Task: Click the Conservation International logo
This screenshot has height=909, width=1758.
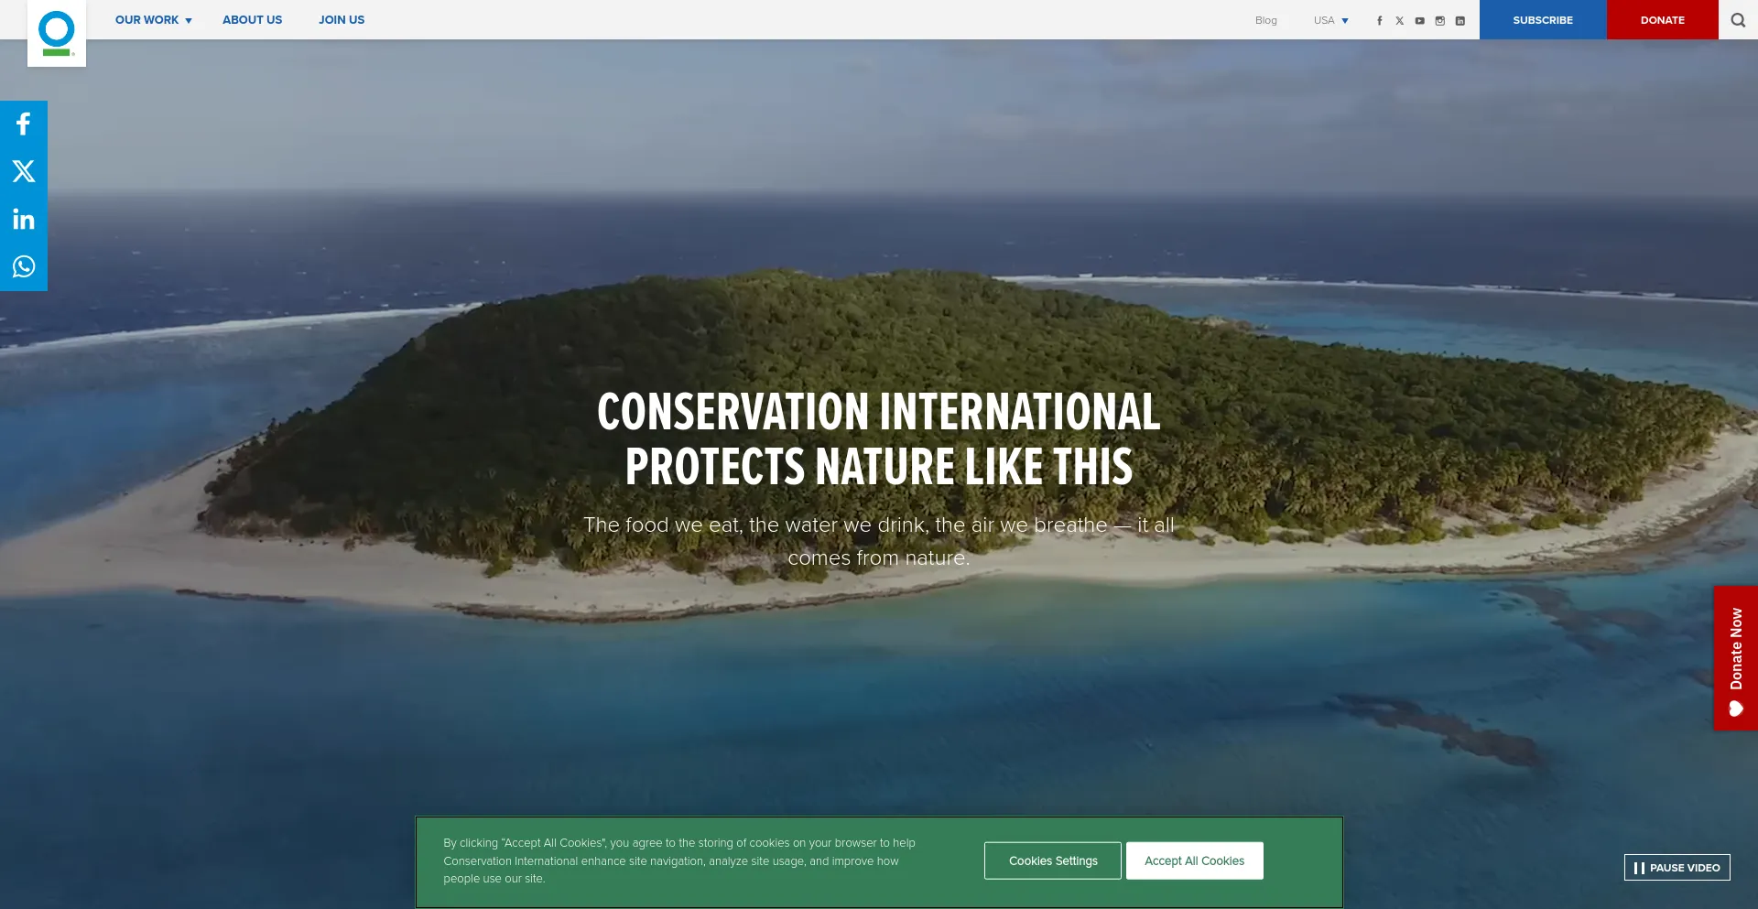Action: [57, 33]
